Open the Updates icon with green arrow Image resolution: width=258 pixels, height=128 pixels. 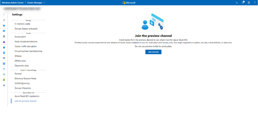click(4, 74)
